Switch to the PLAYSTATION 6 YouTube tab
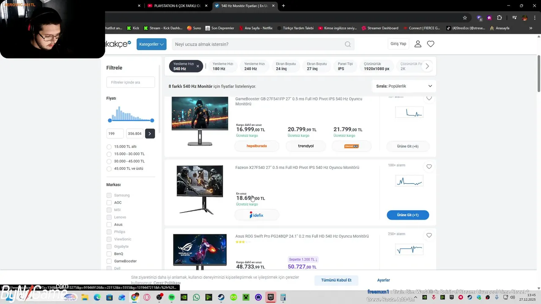Screen dimensions: 541x304 pos(177,5)
